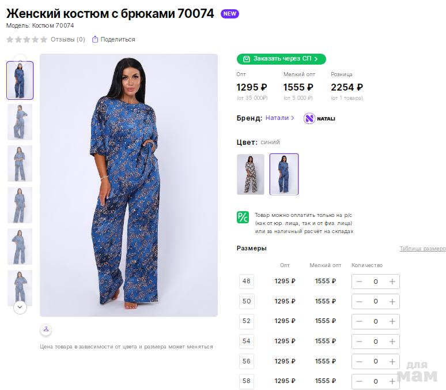
Task: Click the NATALI brand logo
Action: pos(319,118)
